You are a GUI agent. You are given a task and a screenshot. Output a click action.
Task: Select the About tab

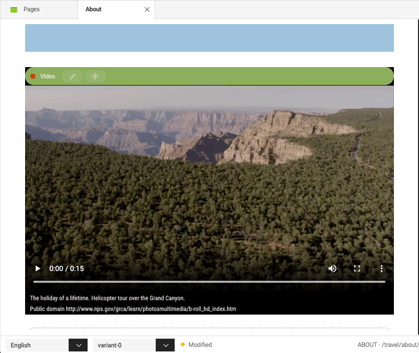pos(93,9)
